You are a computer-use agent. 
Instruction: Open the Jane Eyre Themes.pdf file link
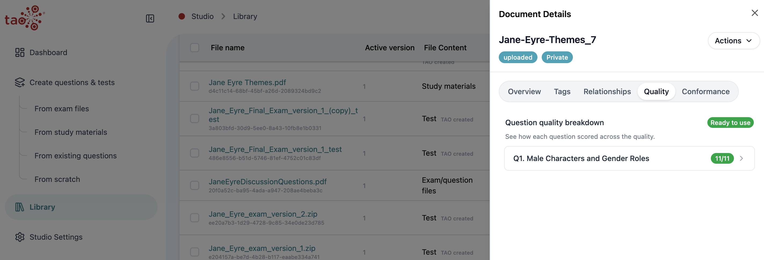(247, 82)
